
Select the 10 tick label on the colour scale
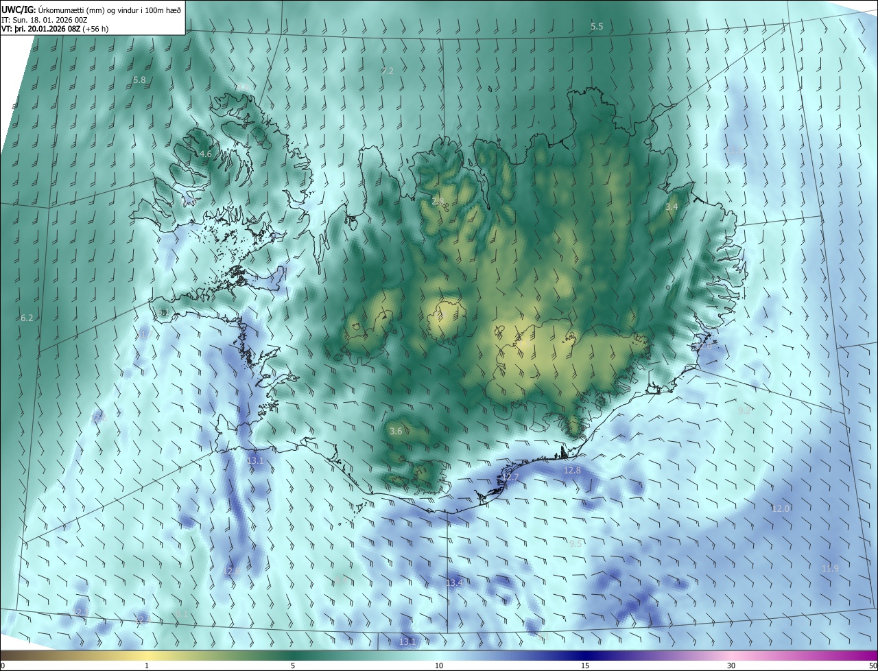[439, 666]
